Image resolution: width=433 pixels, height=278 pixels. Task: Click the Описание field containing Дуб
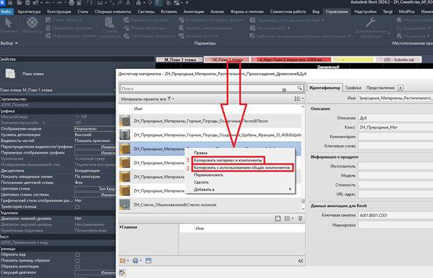point(395,118)
